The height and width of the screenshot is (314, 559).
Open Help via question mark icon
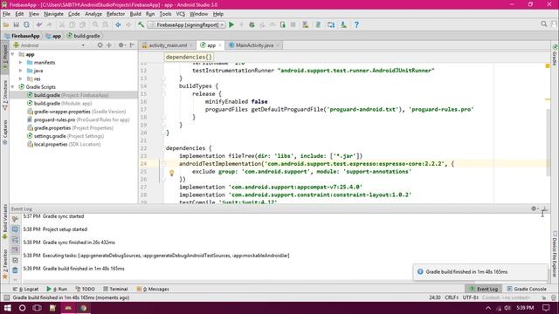point(356,24)
